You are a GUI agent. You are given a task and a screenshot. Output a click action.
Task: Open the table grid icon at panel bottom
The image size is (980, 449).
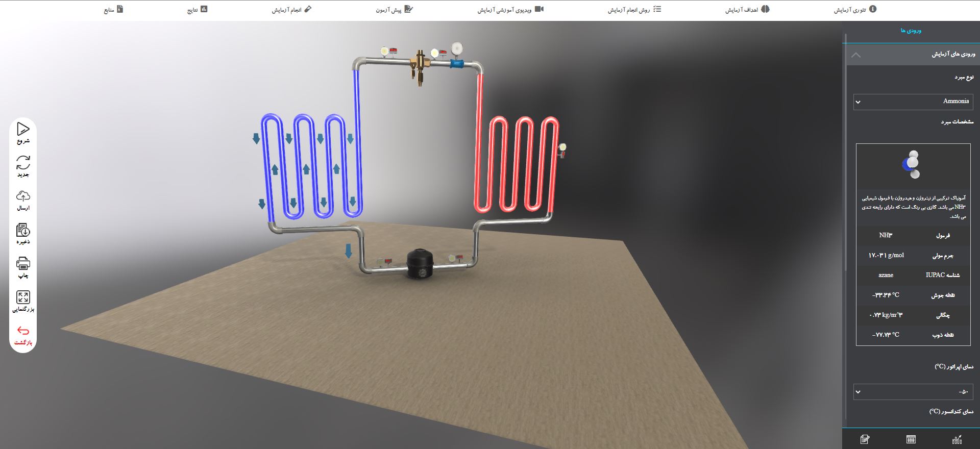911,439
